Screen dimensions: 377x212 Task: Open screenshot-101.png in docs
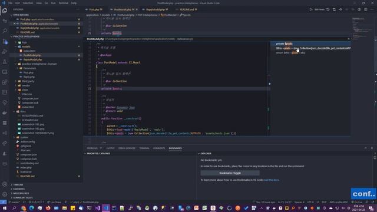[33, 124]
